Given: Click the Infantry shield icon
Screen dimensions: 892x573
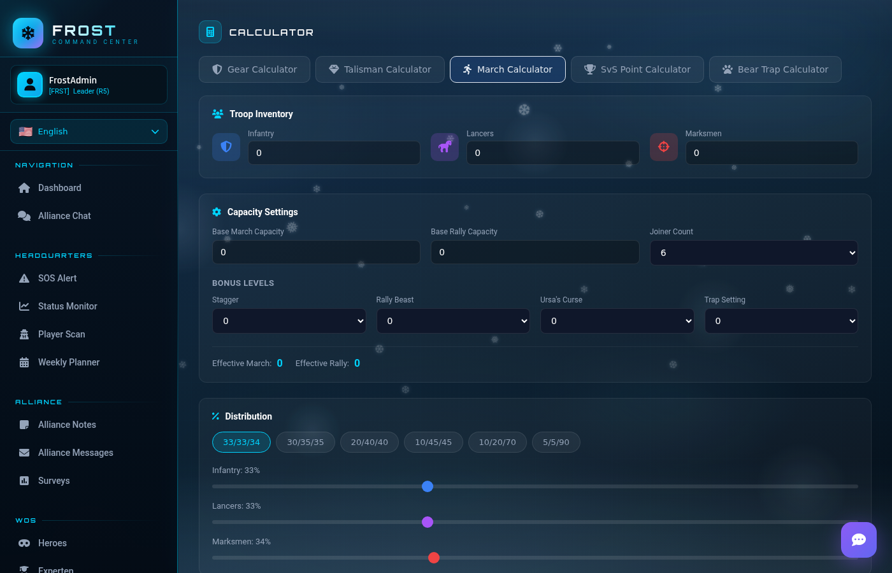Looking at the screenshot, I should click(226, 147).
